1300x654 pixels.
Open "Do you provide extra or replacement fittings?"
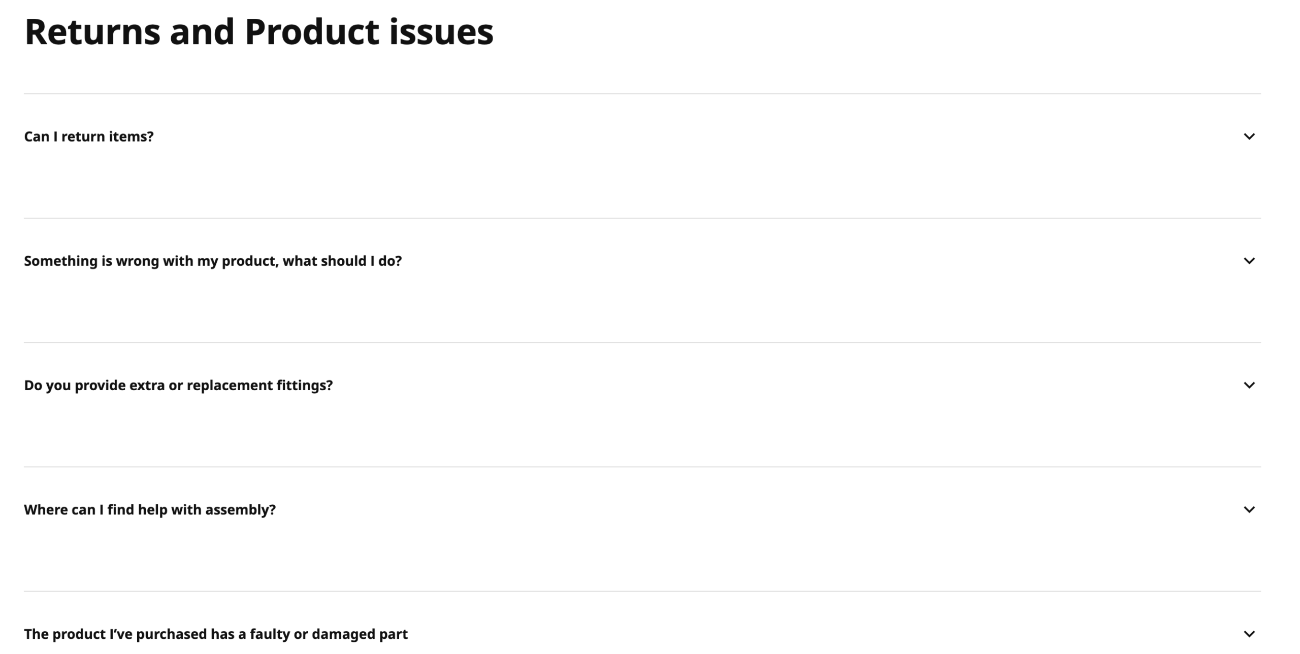coord(179,385)
